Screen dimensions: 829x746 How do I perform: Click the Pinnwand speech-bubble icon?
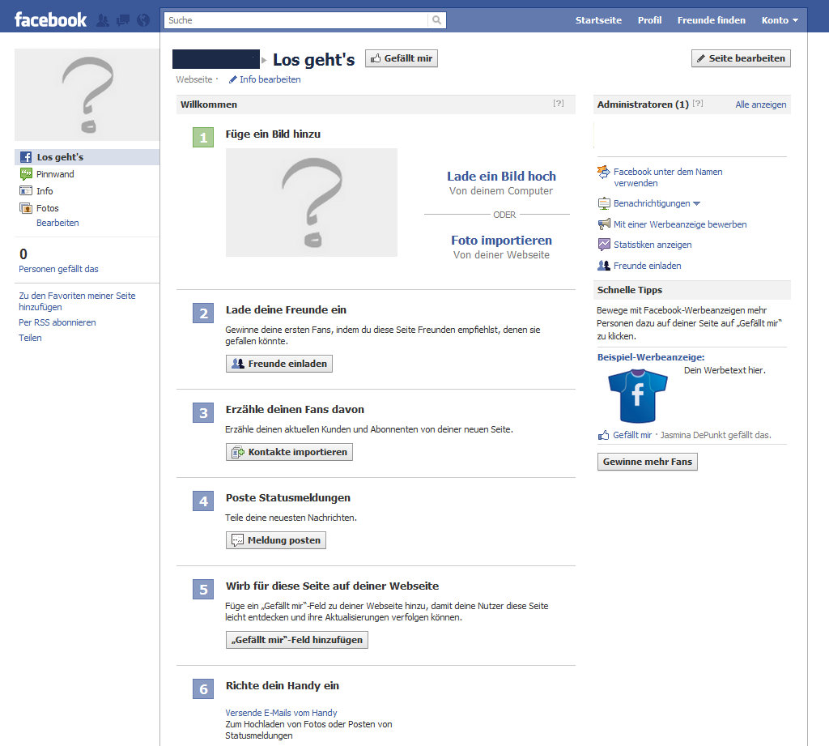tap(26, 174)
